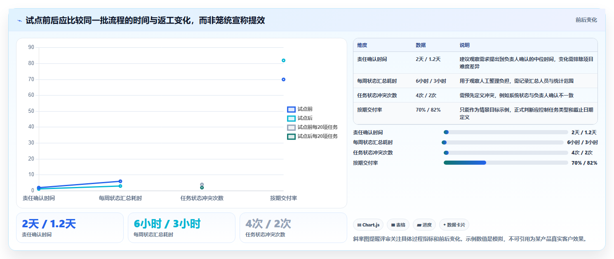Click the 说明 column header

(x=465, y=45)
